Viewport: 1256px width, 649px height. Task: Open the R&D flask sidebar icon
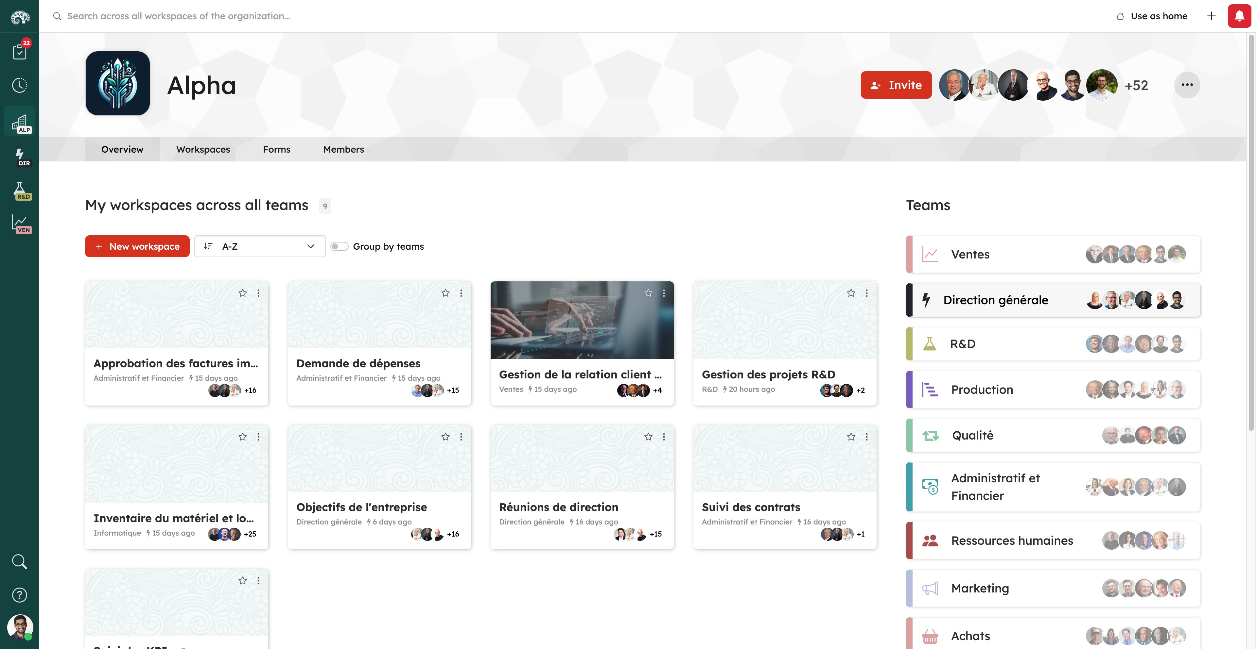[21, 191]
